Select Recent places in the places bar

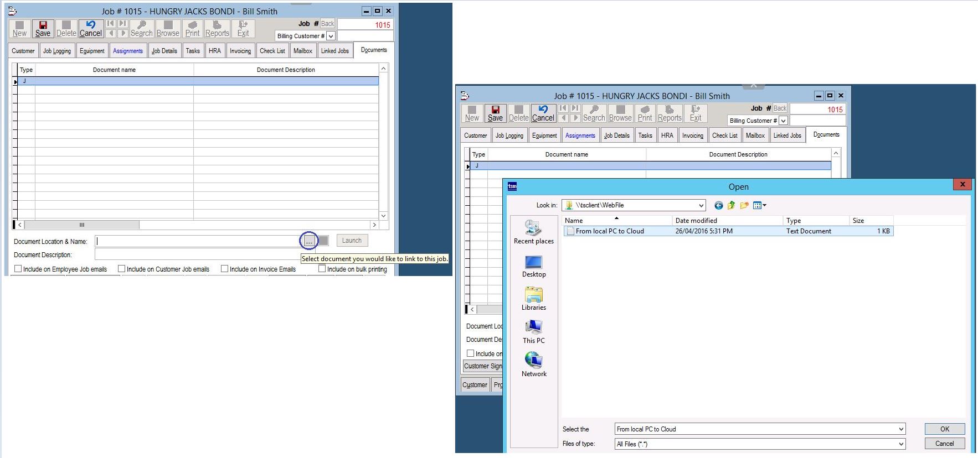(533, 232)
